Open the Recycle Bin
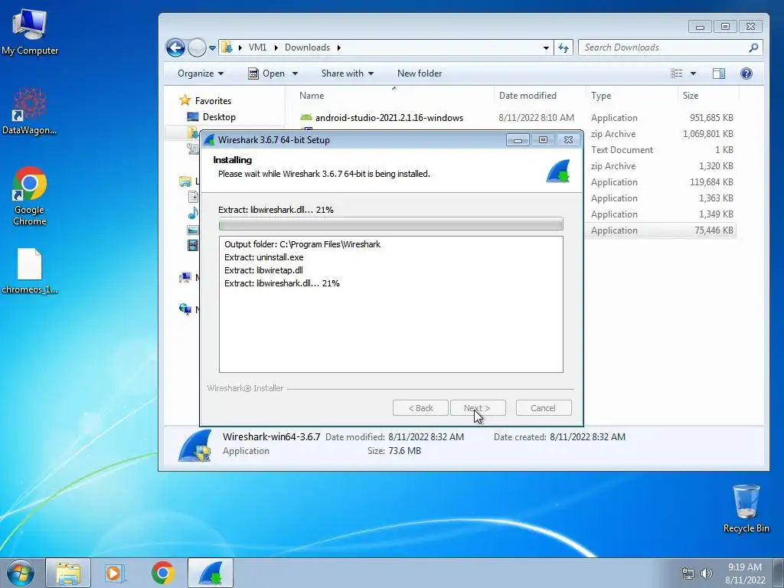784x588 pixels. 746,508
